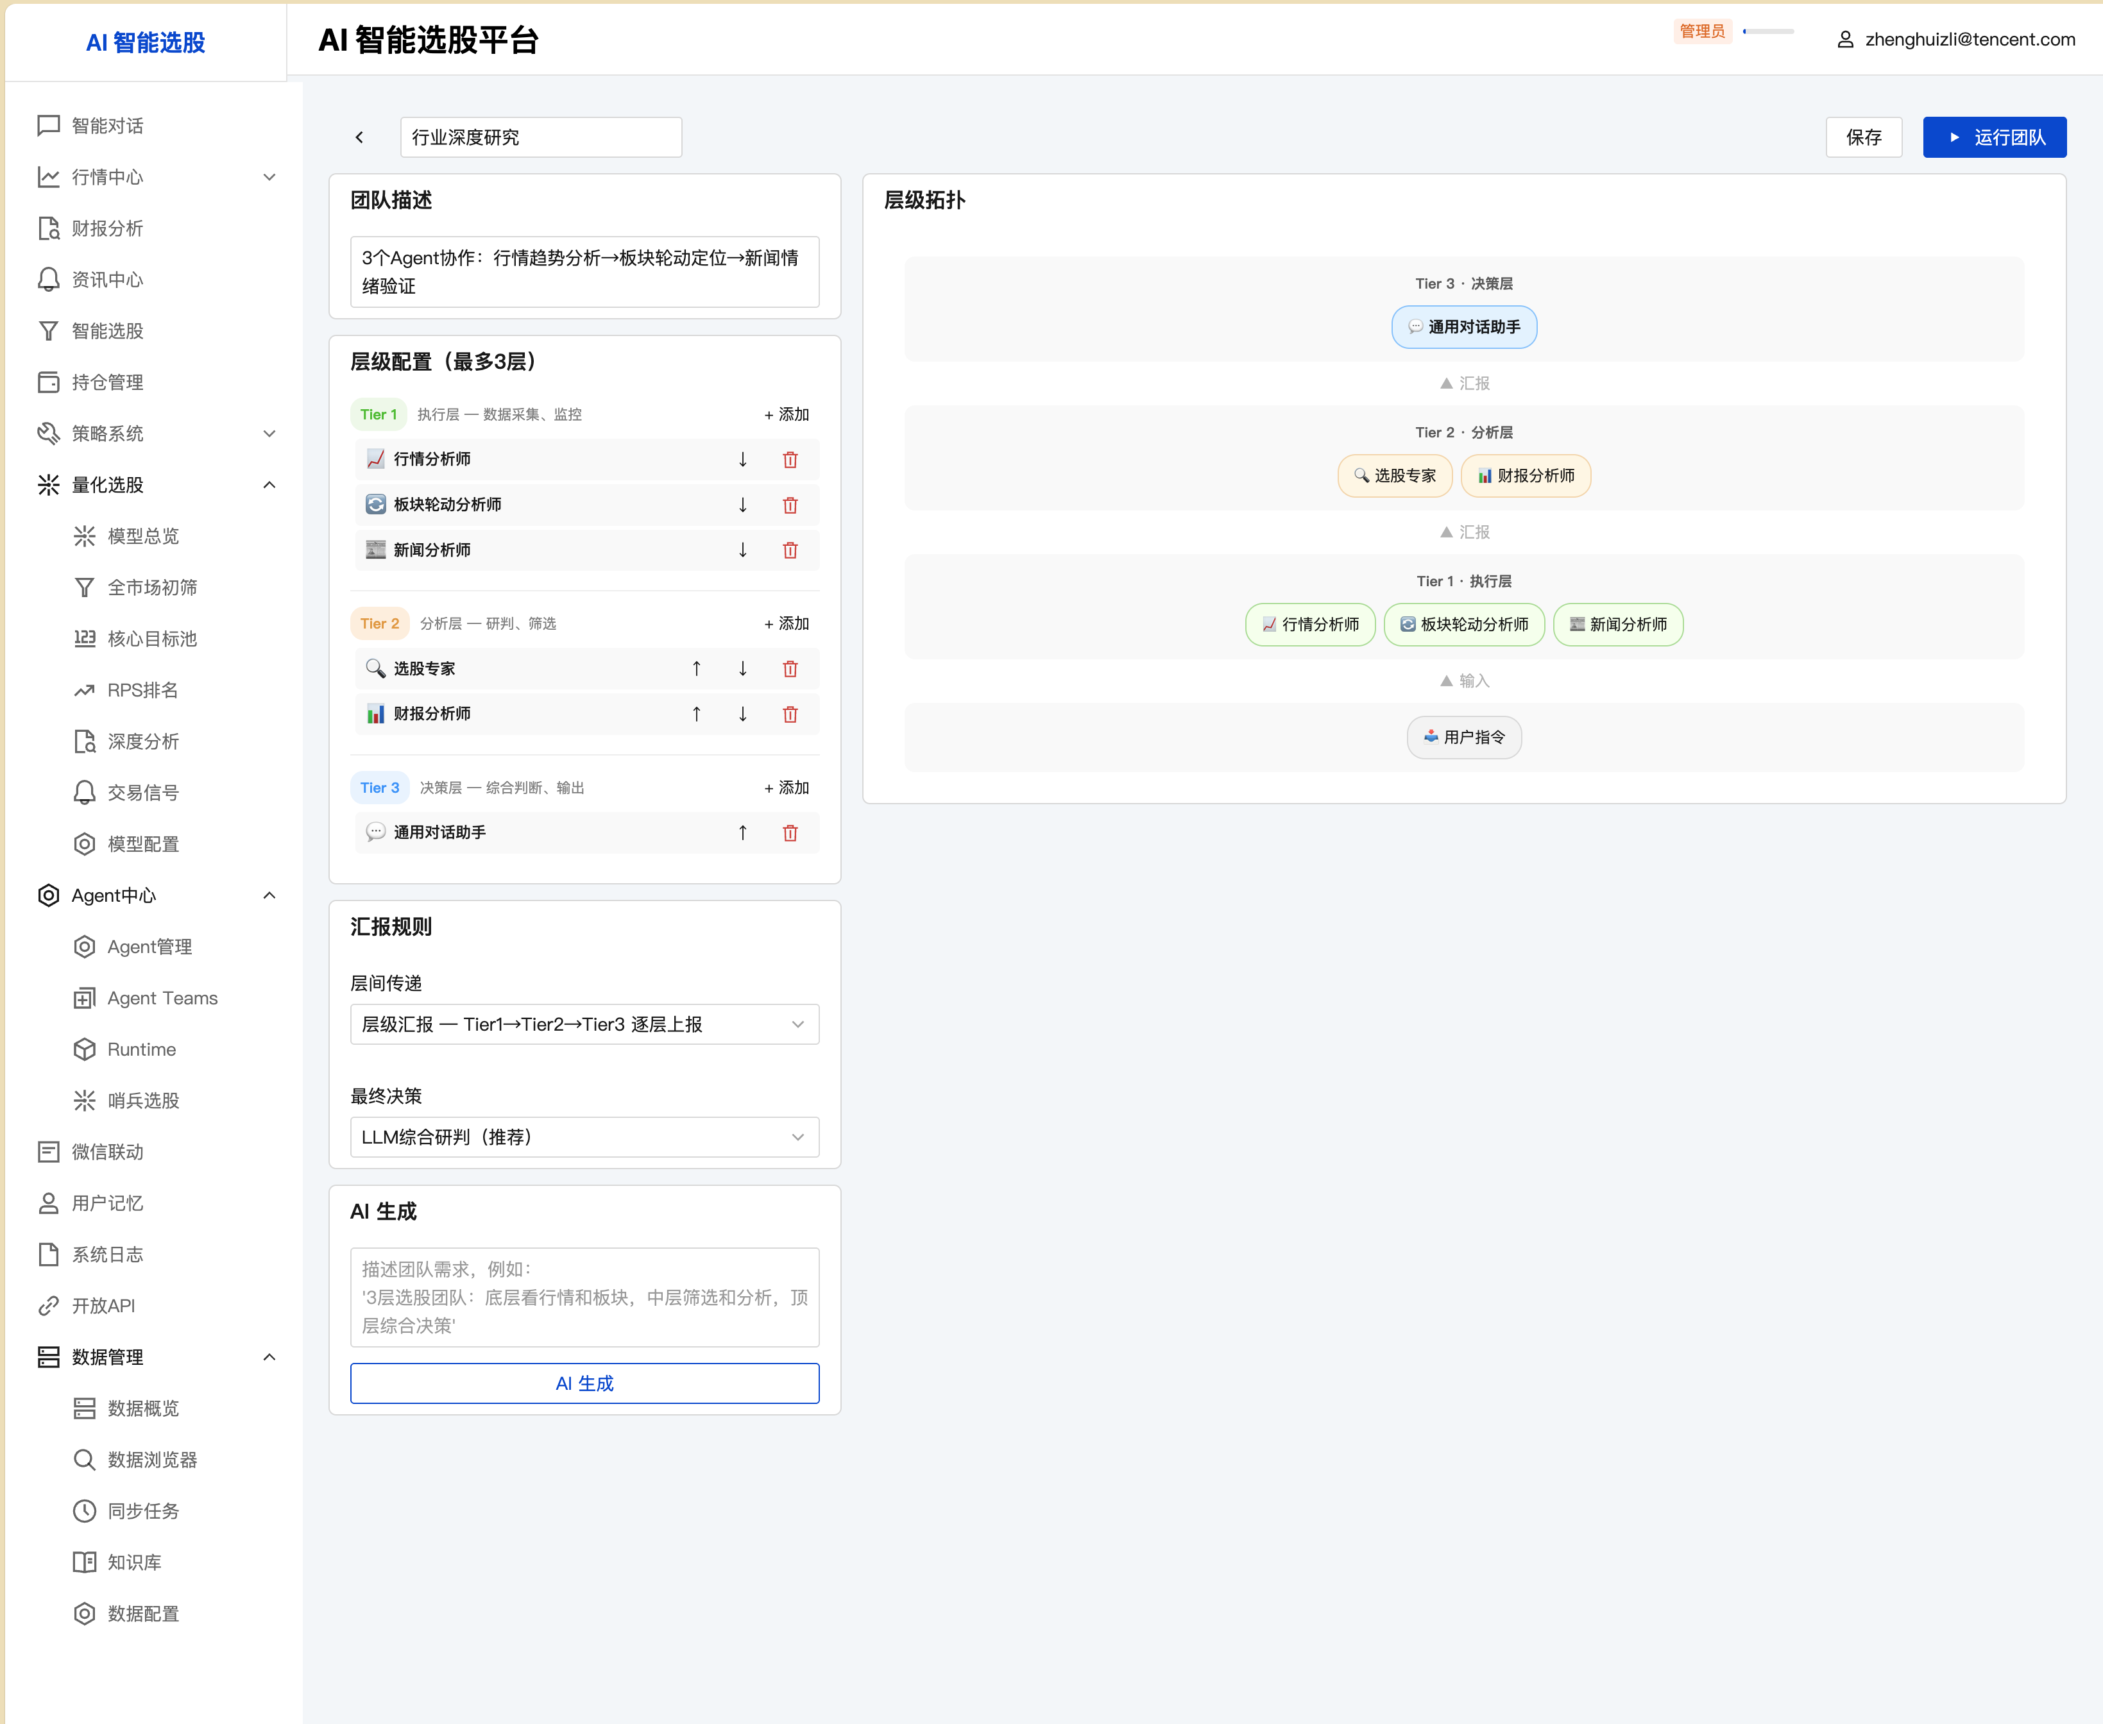Click the 通用对话助手 node in topology

pos(1464,326)
